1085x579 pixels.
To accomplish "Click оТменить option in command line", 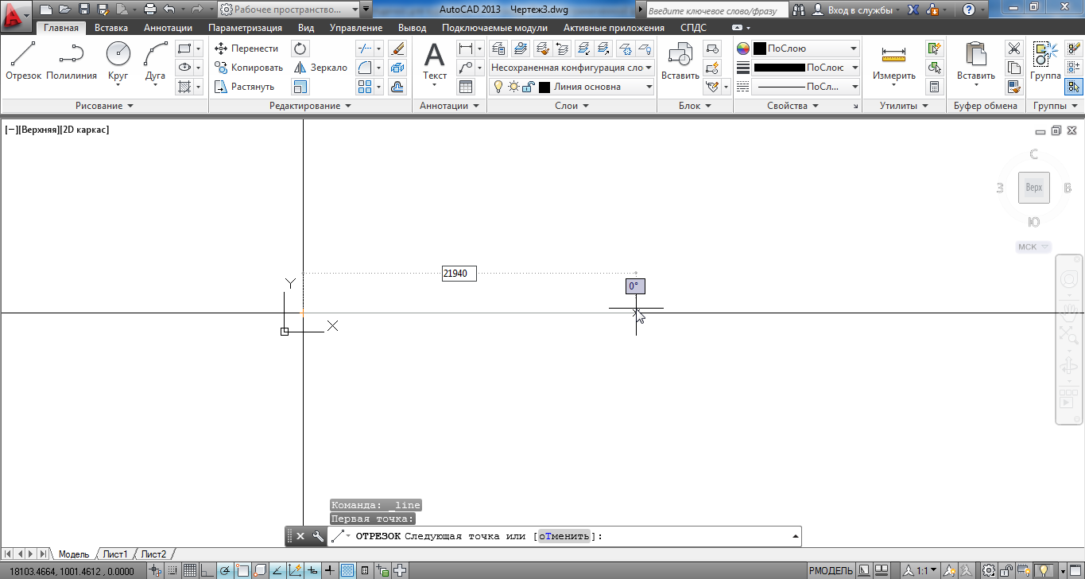I will [x=564, y=536].
